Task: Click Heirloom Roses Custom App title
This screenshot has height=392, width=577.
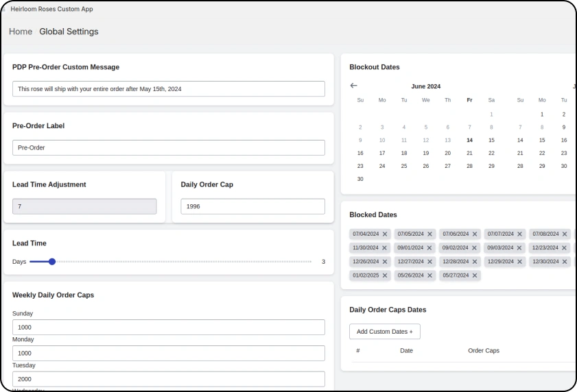Action: pos(51,9)
